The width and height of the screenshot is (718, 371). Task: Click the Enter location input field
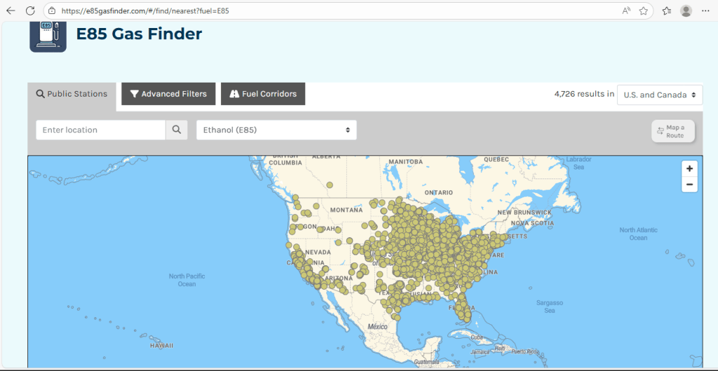coord(100,129)
